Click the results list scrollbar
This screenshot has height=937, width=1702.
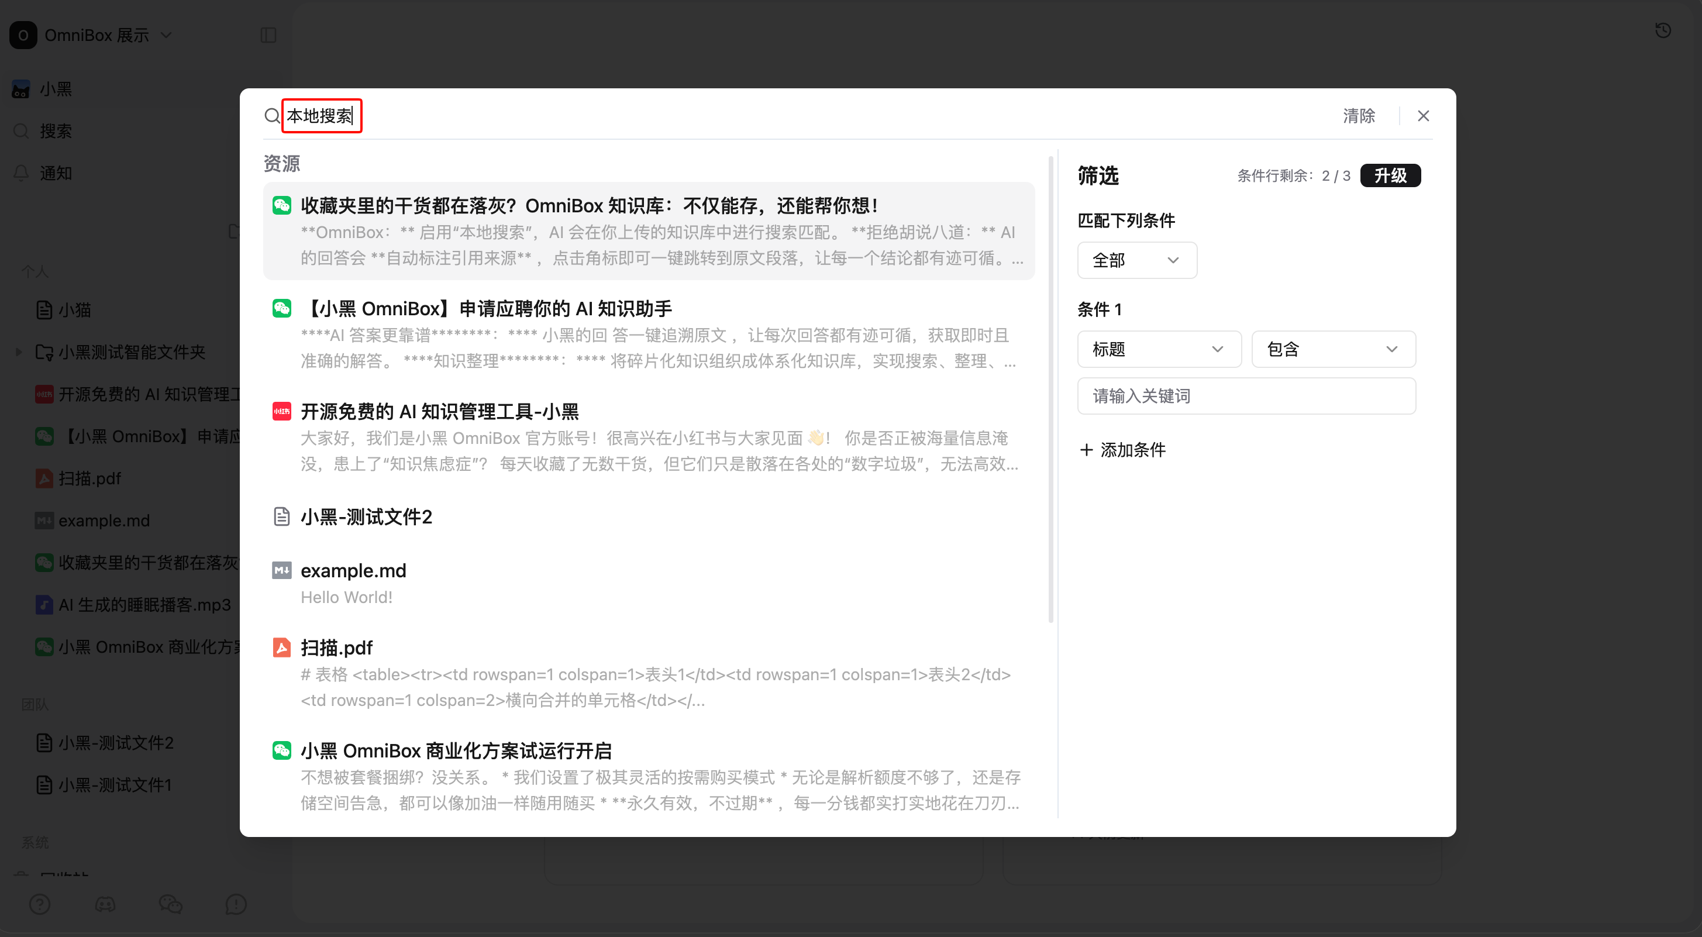1050,390
